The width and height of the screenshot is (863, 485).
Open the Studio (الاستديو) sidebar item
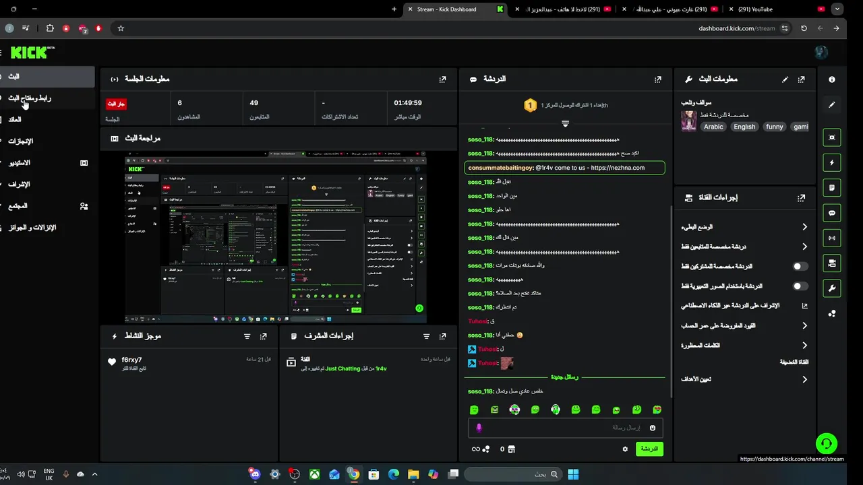tap(47, 162)
